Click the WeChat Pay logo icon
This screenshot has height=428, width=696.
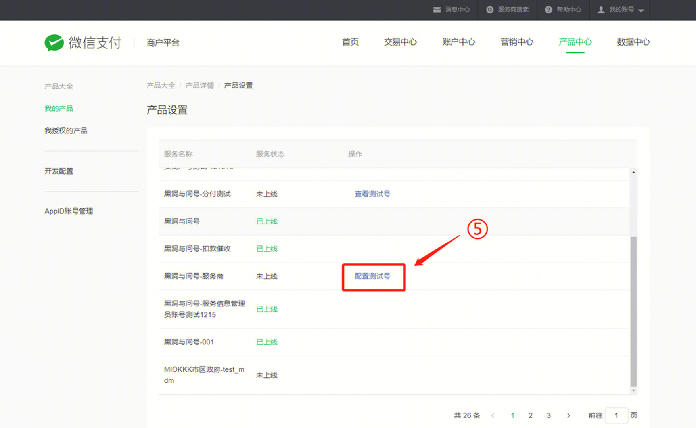click(54, 43)
